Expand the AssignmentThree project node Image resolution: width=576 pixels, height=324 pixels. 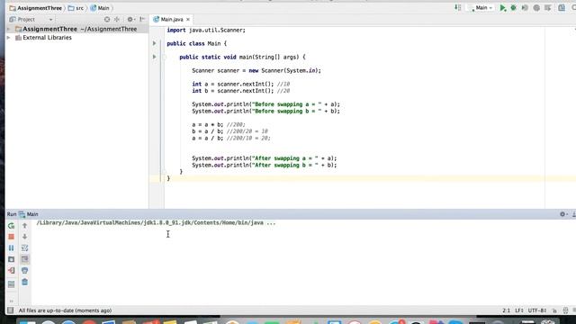9,29
